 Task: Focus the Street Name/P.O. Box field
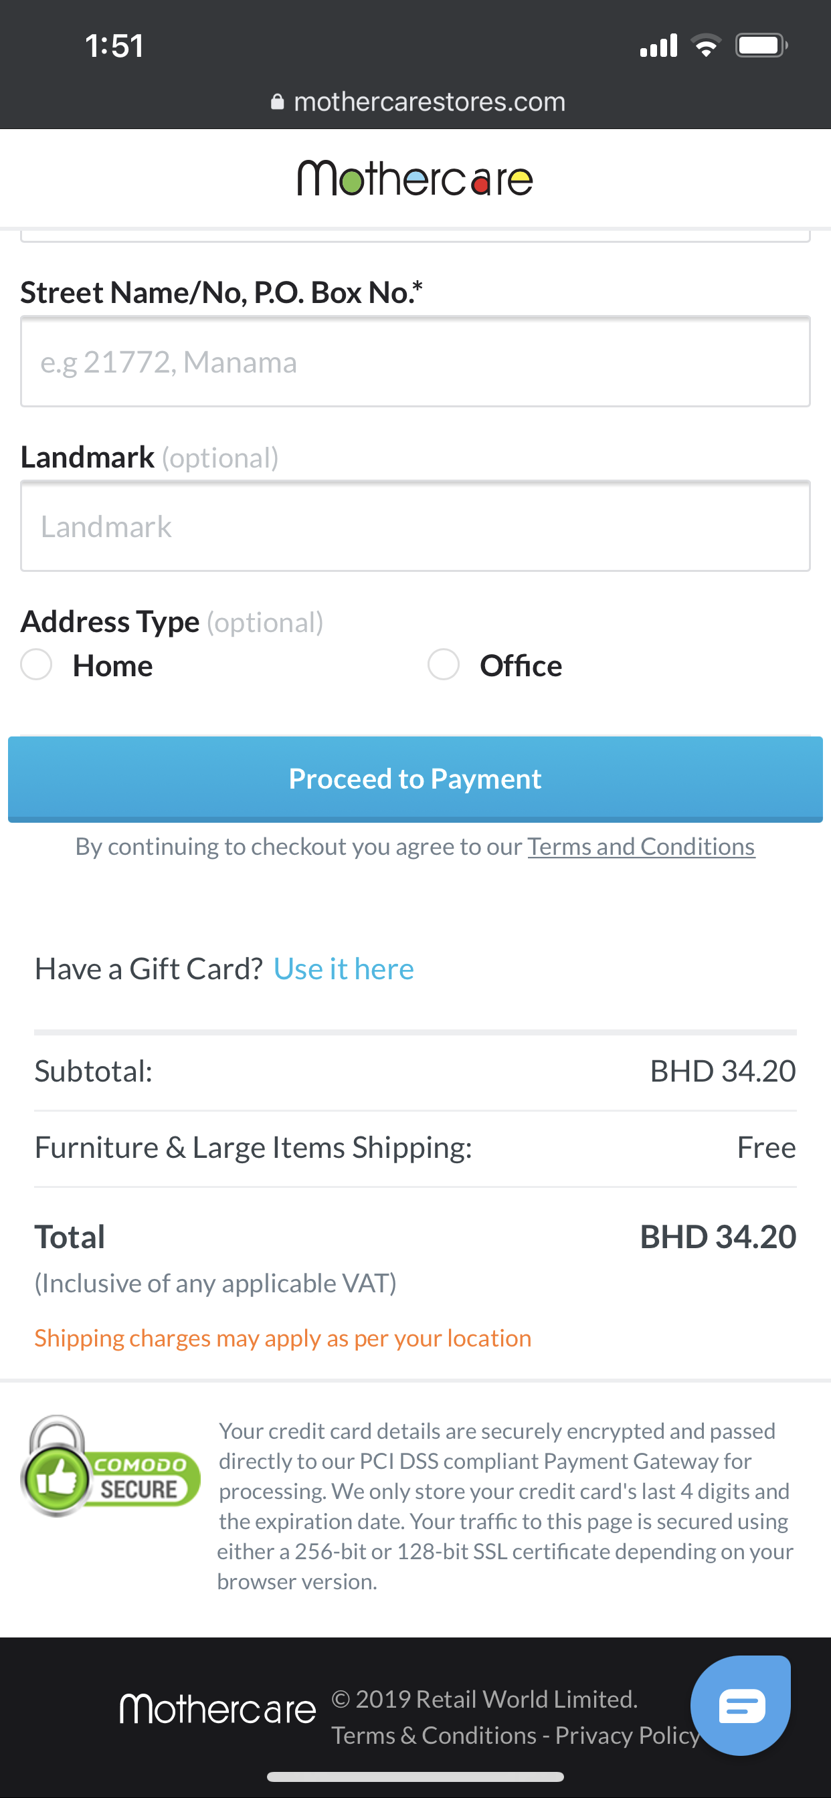pyautogui.click(x=415, y=362)
